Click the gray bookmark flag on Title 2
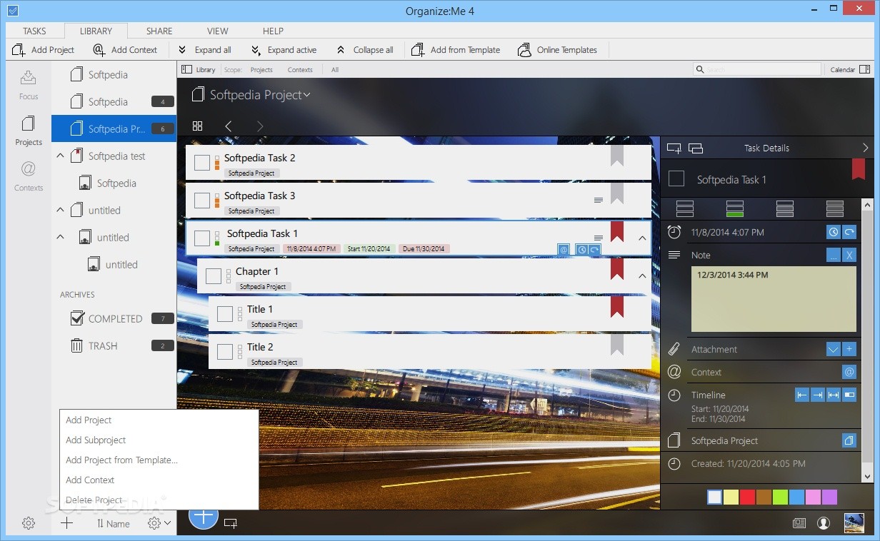Screen dimensions: 880x541 pyautogui.click(x=617, y=345)
